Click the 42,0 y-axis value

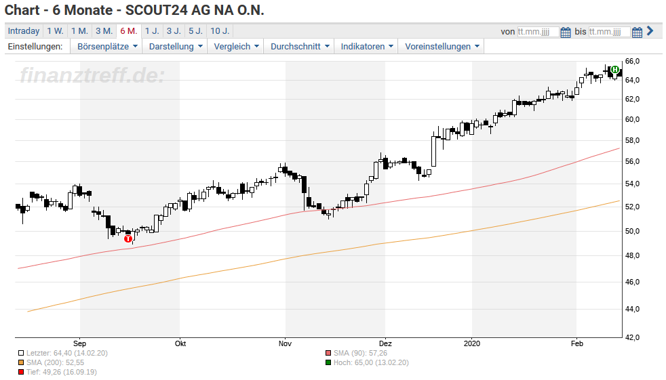coord(633,337)
